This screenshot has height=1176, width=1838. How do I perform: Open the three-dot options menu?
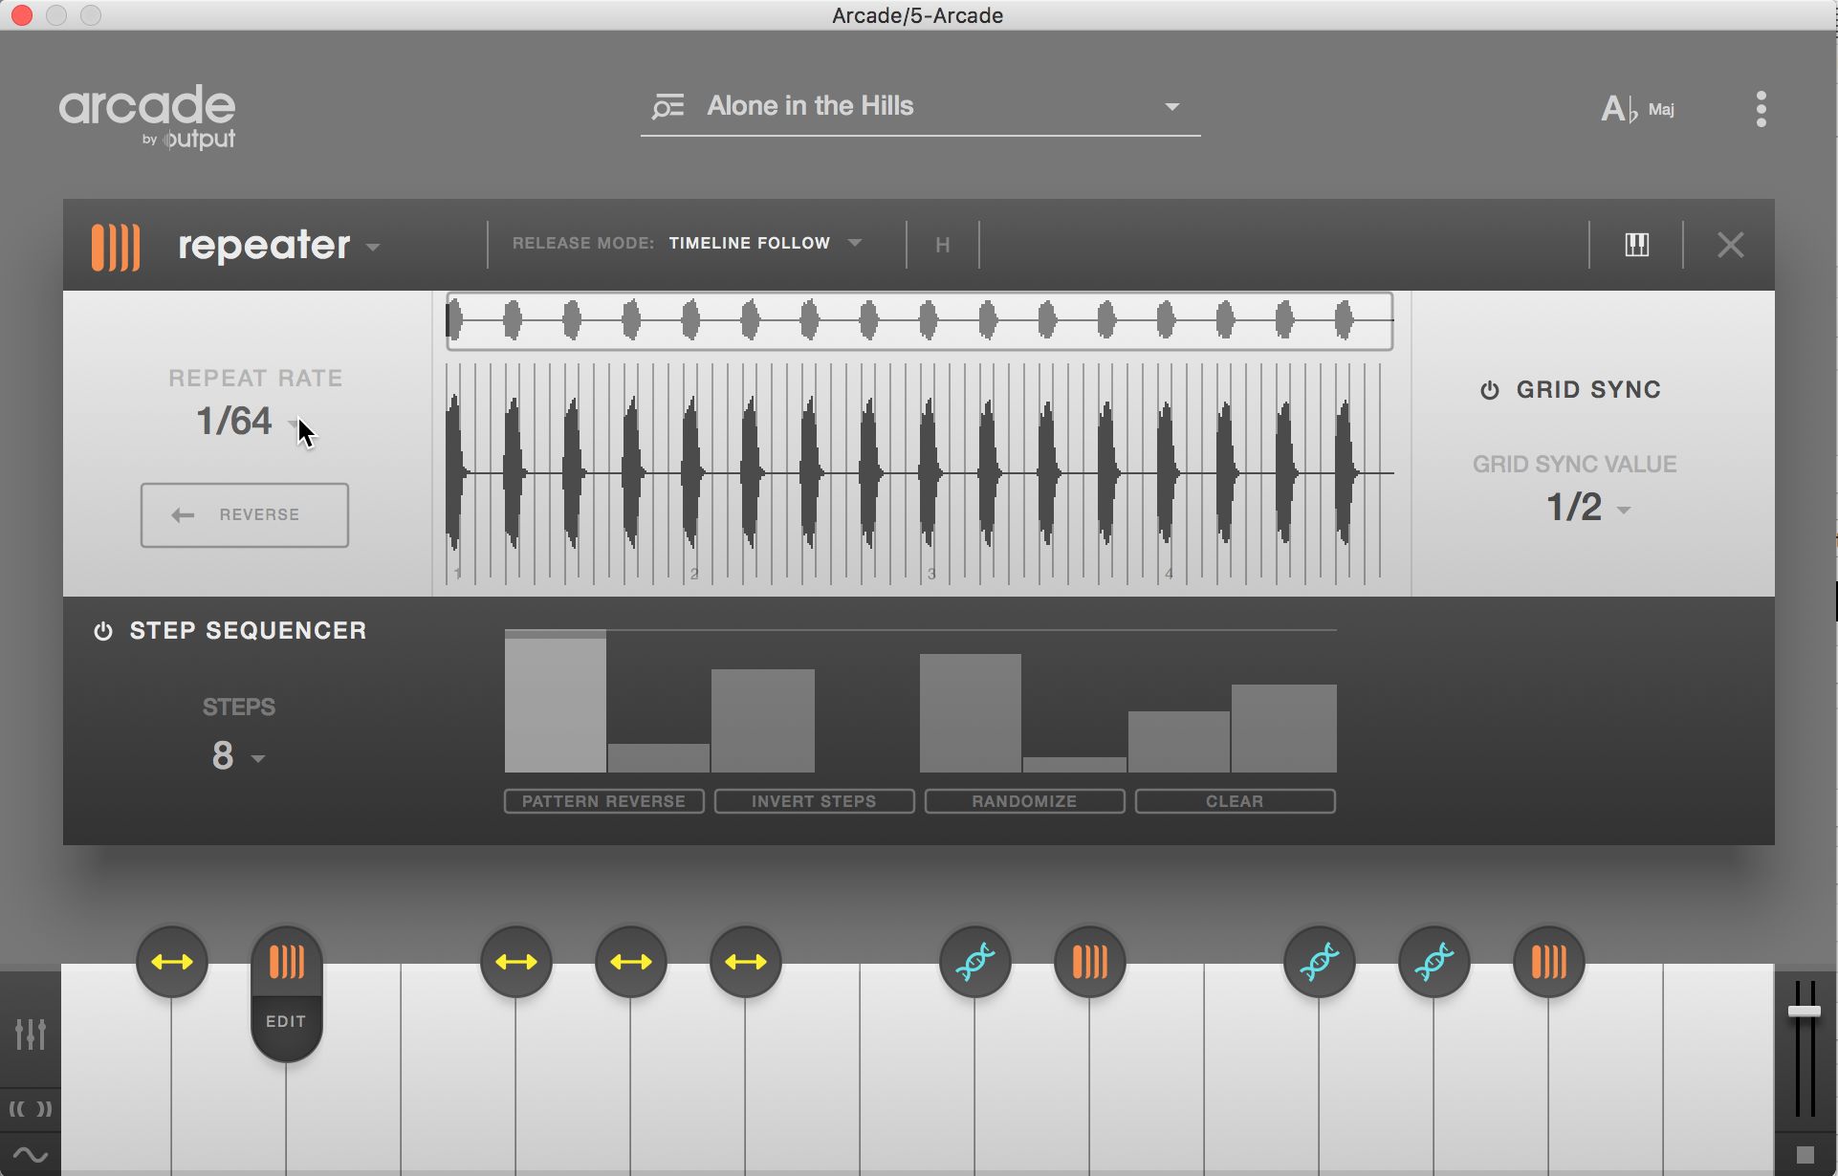click(x=1761, y=109)
